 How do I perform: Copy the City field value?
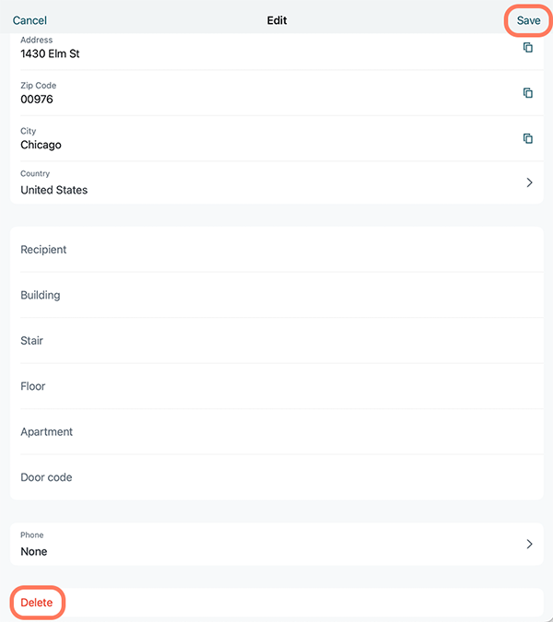[x=527, y=138]
